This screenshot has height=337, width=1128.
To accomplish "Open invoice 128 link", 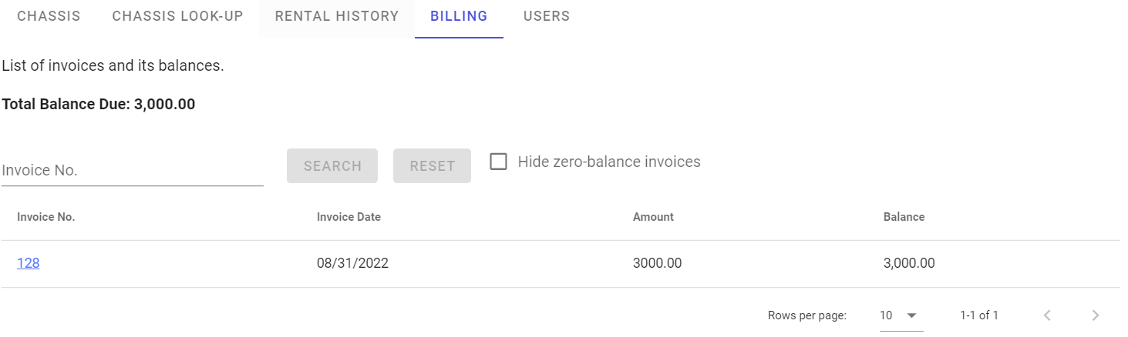I will [29, 263].
